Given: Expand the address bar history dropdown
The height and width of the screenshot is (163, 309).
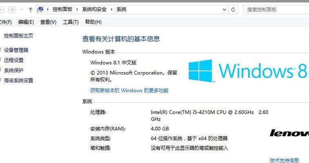Looking at the screenshot, I should pyautogui.click(x=224, y=9).
